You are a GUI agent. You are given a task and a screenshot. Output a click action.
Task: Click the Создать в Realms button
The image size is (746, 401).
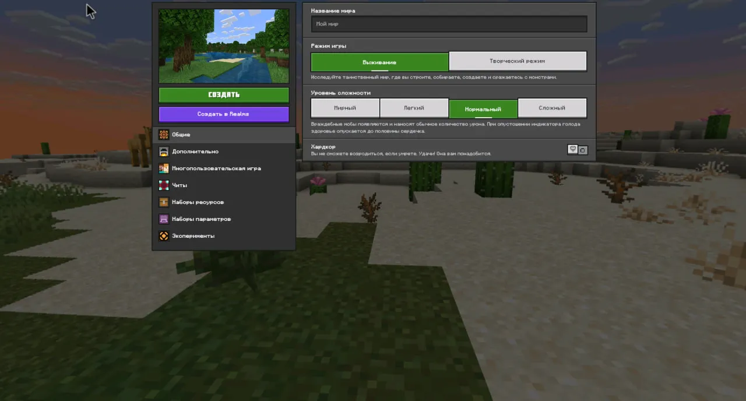[x=224, y=114]
